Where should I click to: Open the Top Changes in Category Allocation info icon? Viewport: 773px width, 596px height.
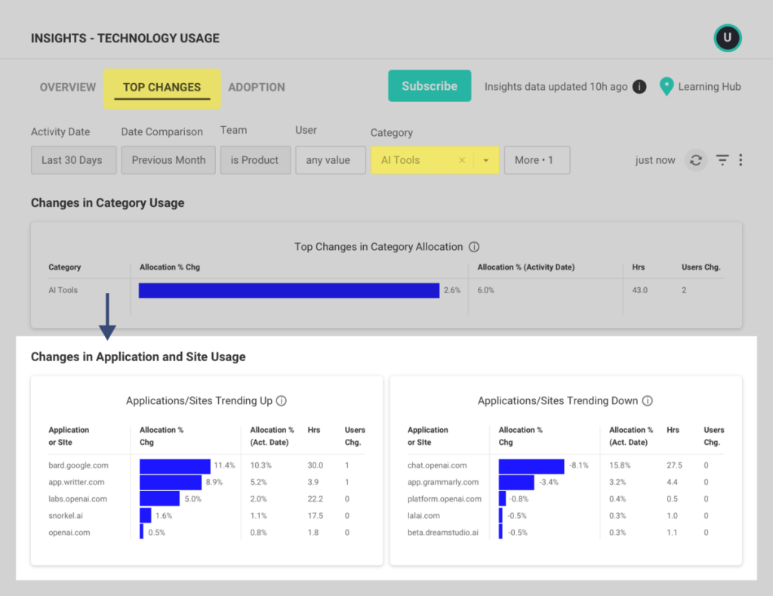coord(474,247)
